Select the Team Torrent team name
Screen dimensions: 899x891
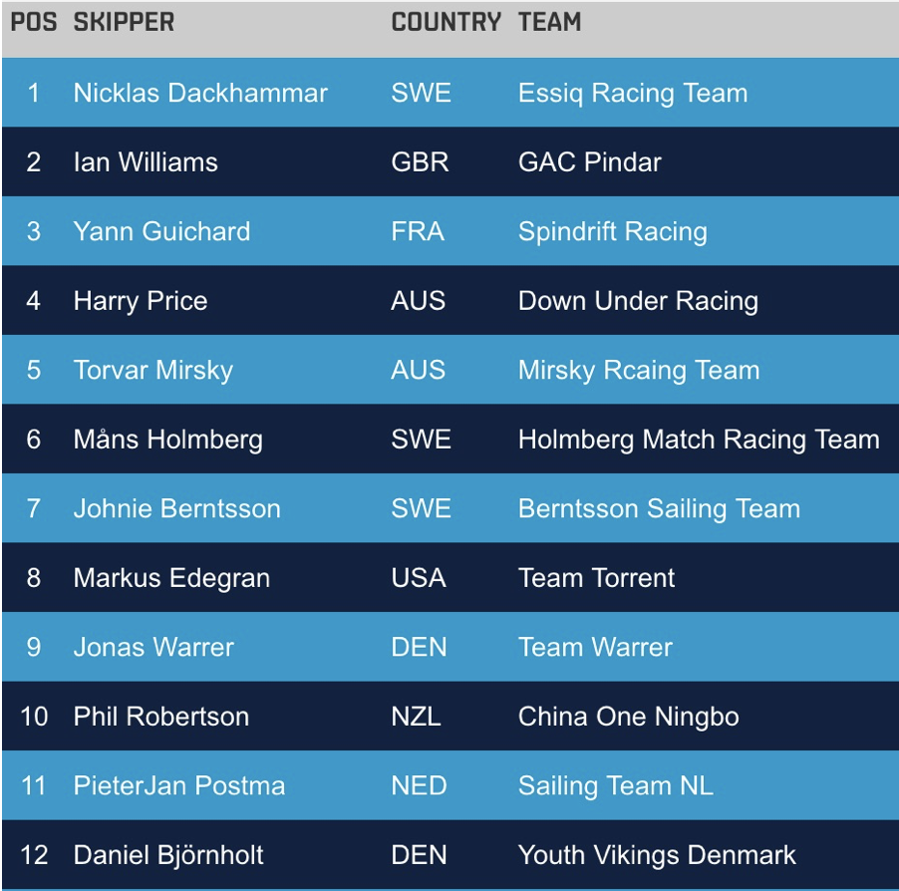coord(596,578)
